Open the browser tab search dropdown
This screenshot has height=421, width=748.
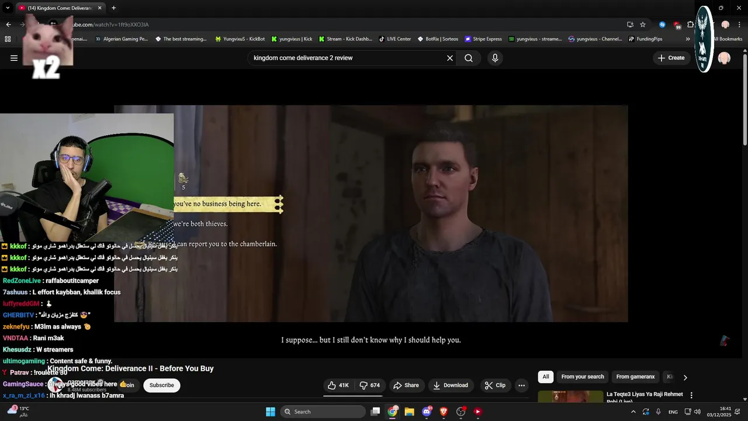tap(8, 8)
